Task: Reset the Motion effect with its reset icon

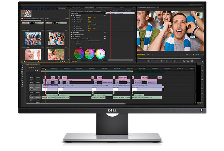Action: point(105,15)
